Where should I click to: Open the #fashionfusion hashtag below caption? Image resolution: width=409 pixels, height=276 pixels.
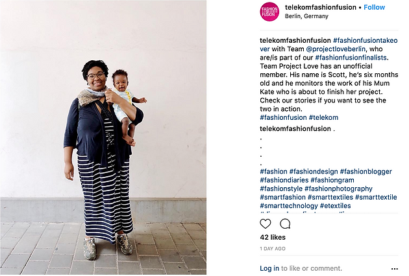point(283,117)
